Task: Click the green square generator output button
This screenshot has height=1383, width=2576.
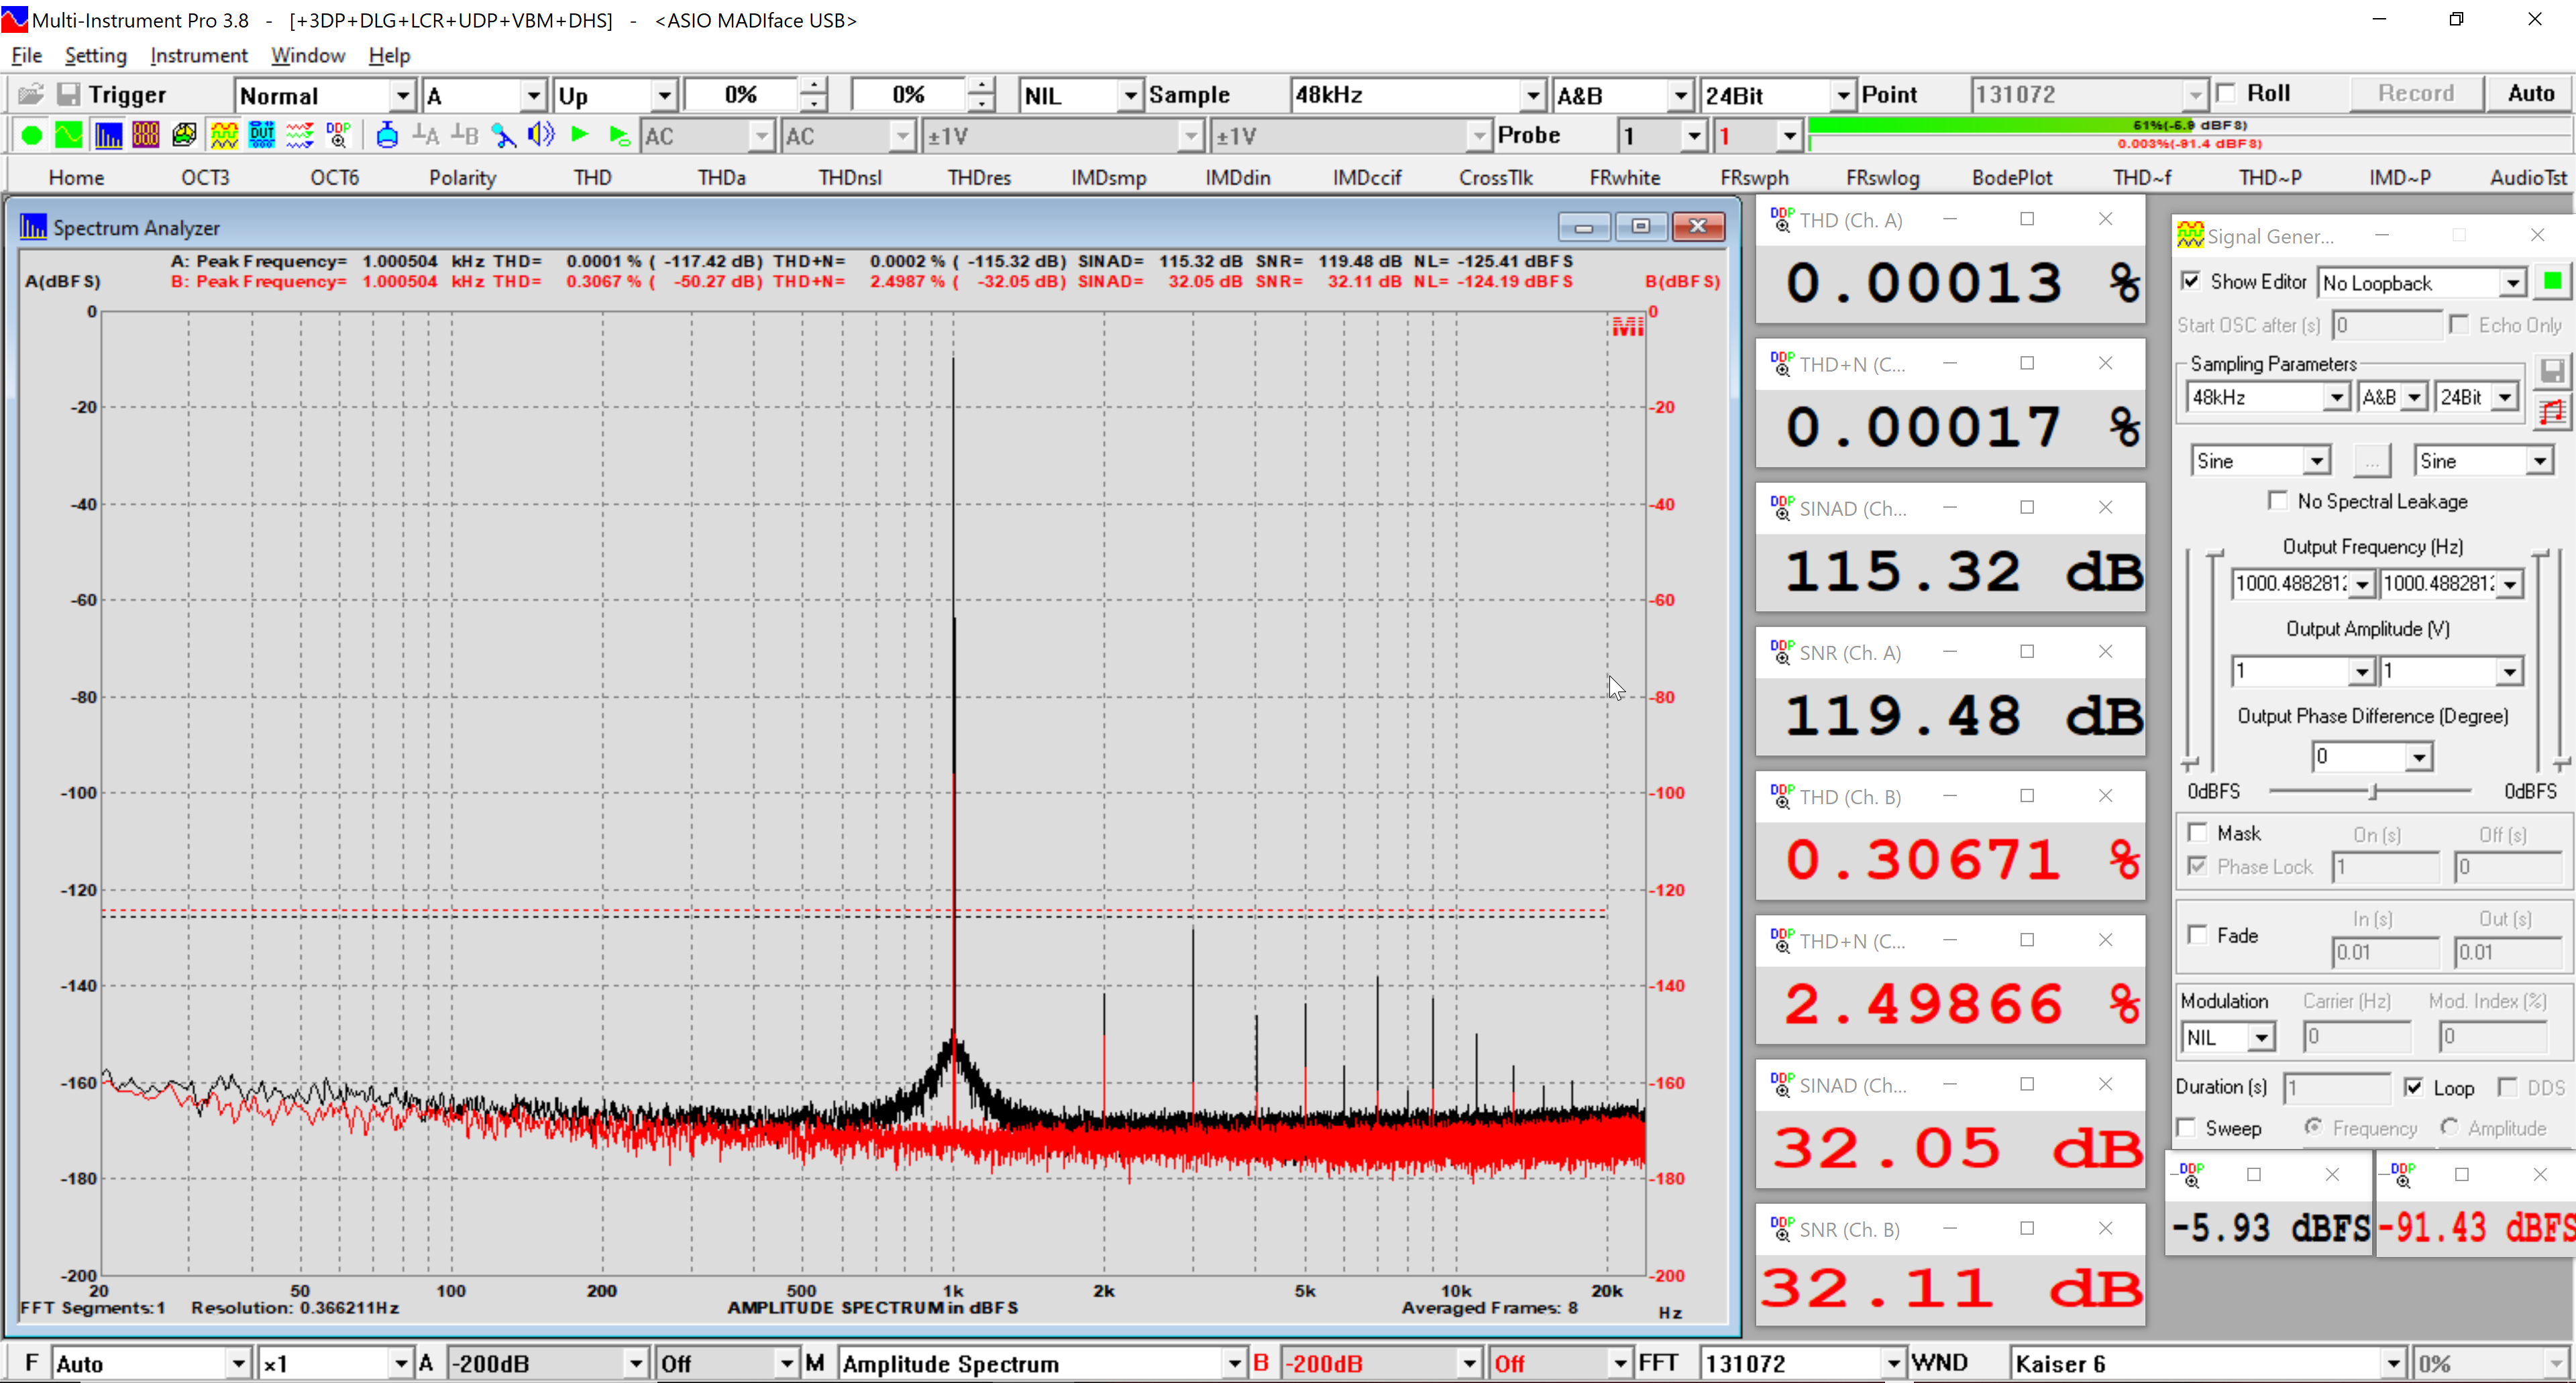Action: (x=2553, y=282)
